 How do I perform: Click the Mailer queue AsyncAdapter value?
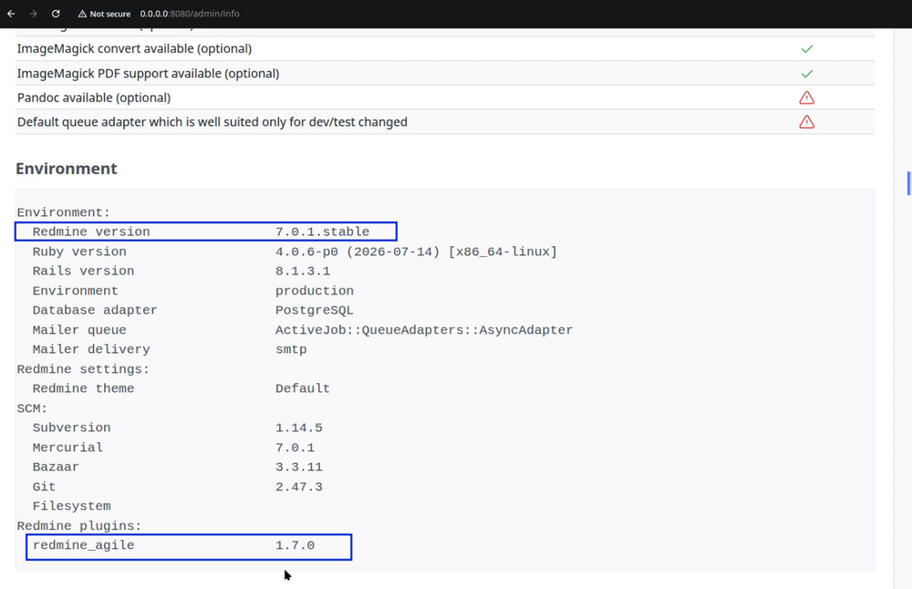(x=424, y=330)
